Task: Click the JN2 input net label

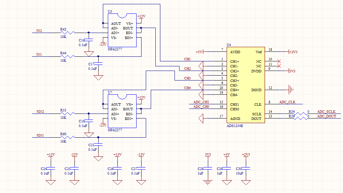Action: [x=39, y=31]
